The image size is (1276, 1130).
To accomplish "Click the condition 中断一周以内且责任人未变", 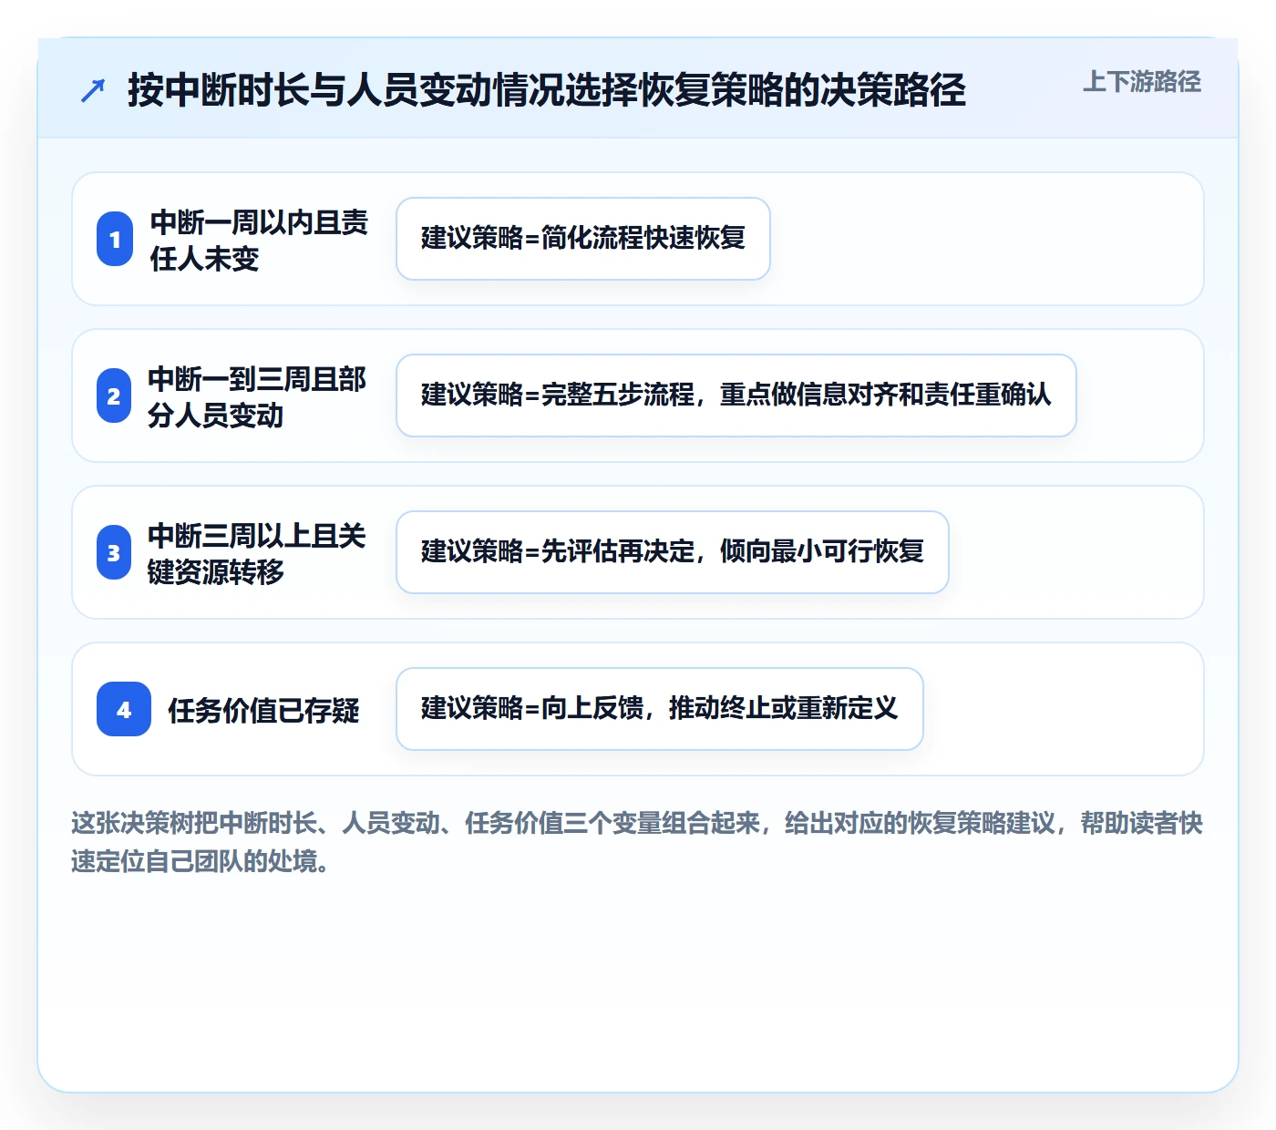I will (259, 240).
